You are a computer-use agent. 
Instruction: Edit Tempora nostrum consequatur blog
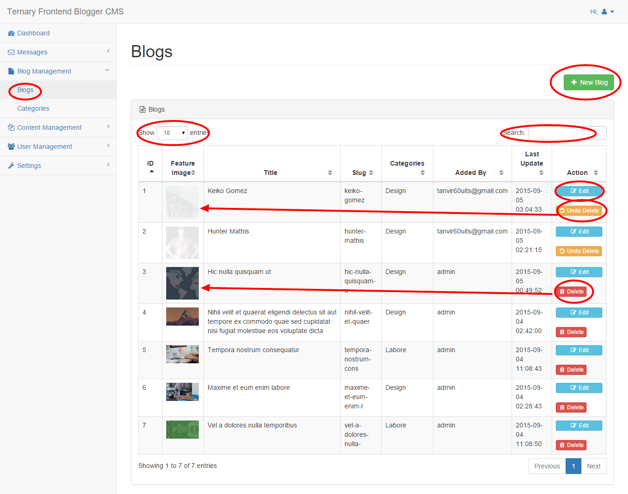click(x=579, y=350)
